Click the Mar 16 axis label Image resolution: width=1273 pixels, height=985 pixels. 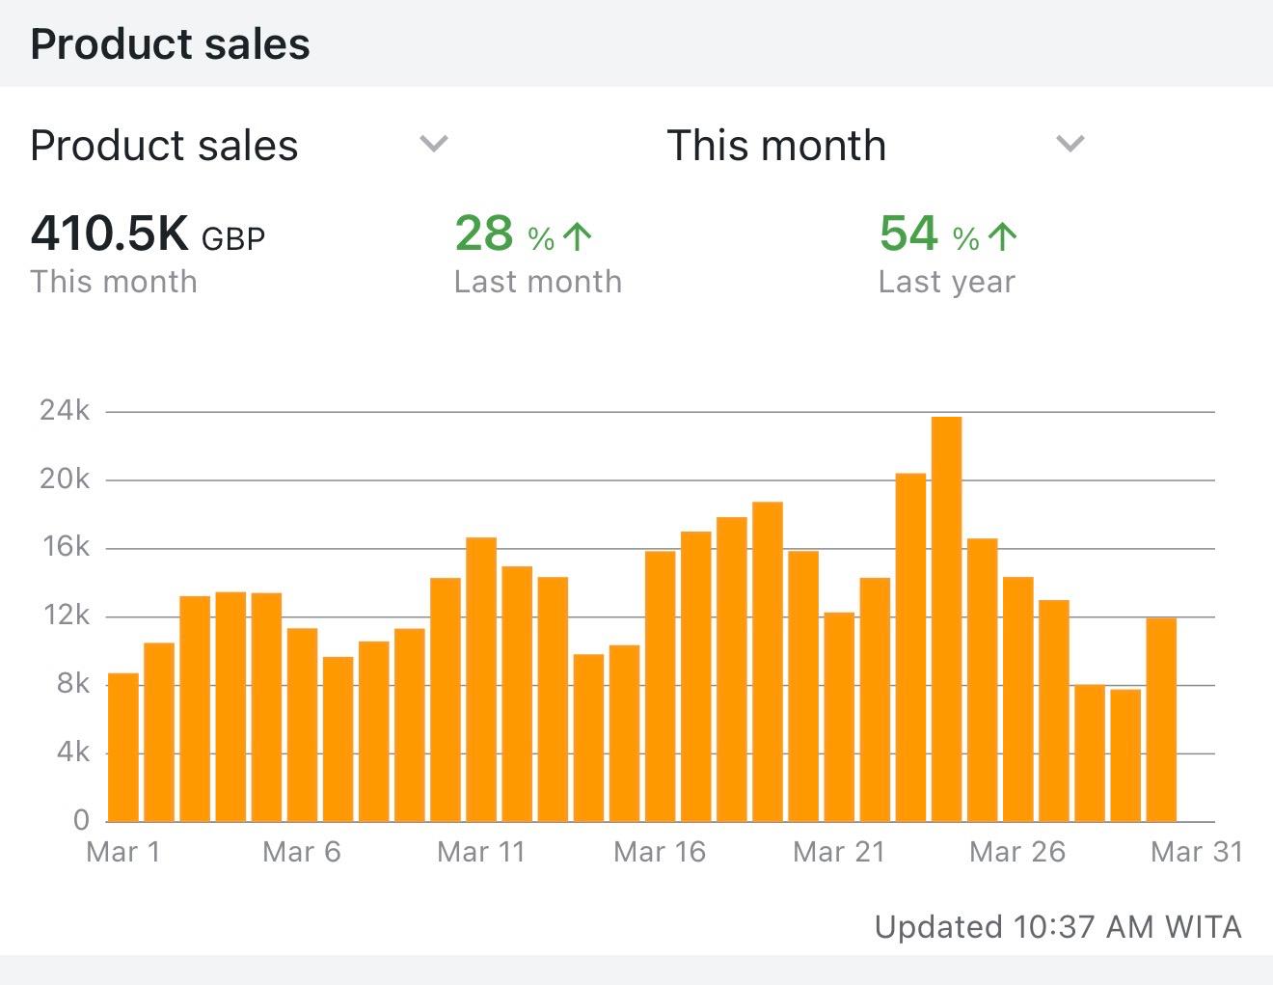tap(660, 852)
